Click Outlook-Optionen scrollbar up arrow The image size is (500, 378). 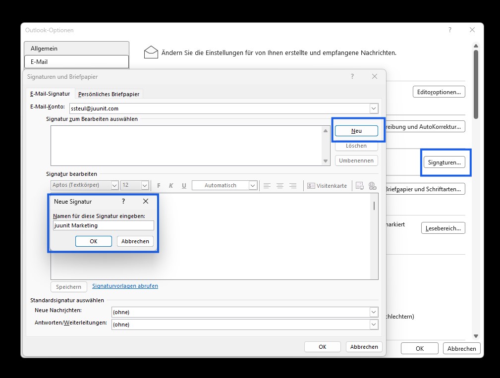click(x=476, y=46)
